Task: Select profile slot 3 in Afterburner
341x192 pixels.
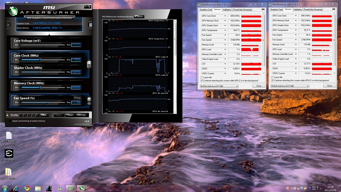Action: 29,115
